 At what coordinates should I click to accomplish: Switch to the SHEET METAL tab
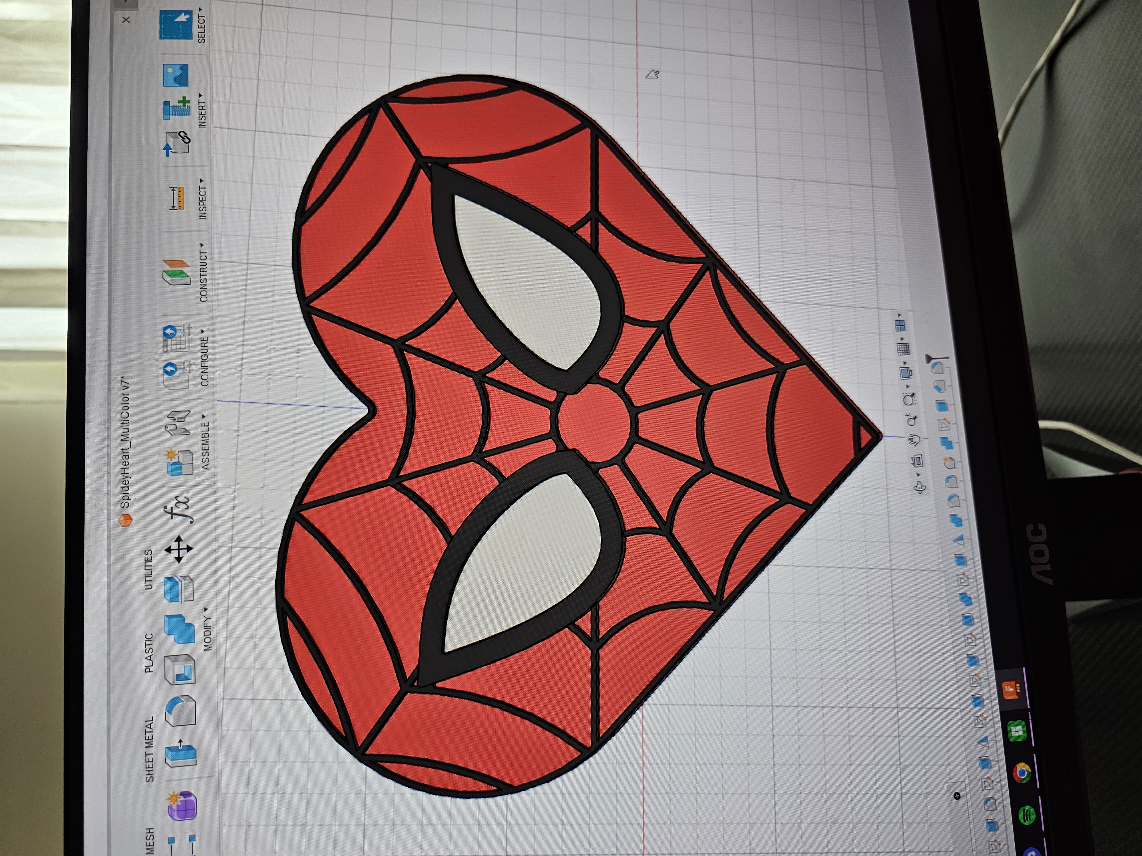pyautogui.click(x=149, y=749)
